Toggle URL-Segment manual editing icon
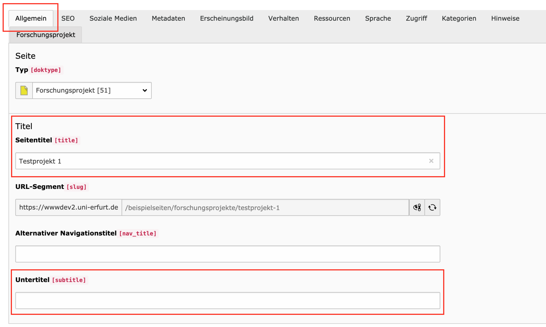Image resolution: width=546 pixels, height=327 pixels. click(417, 207)
